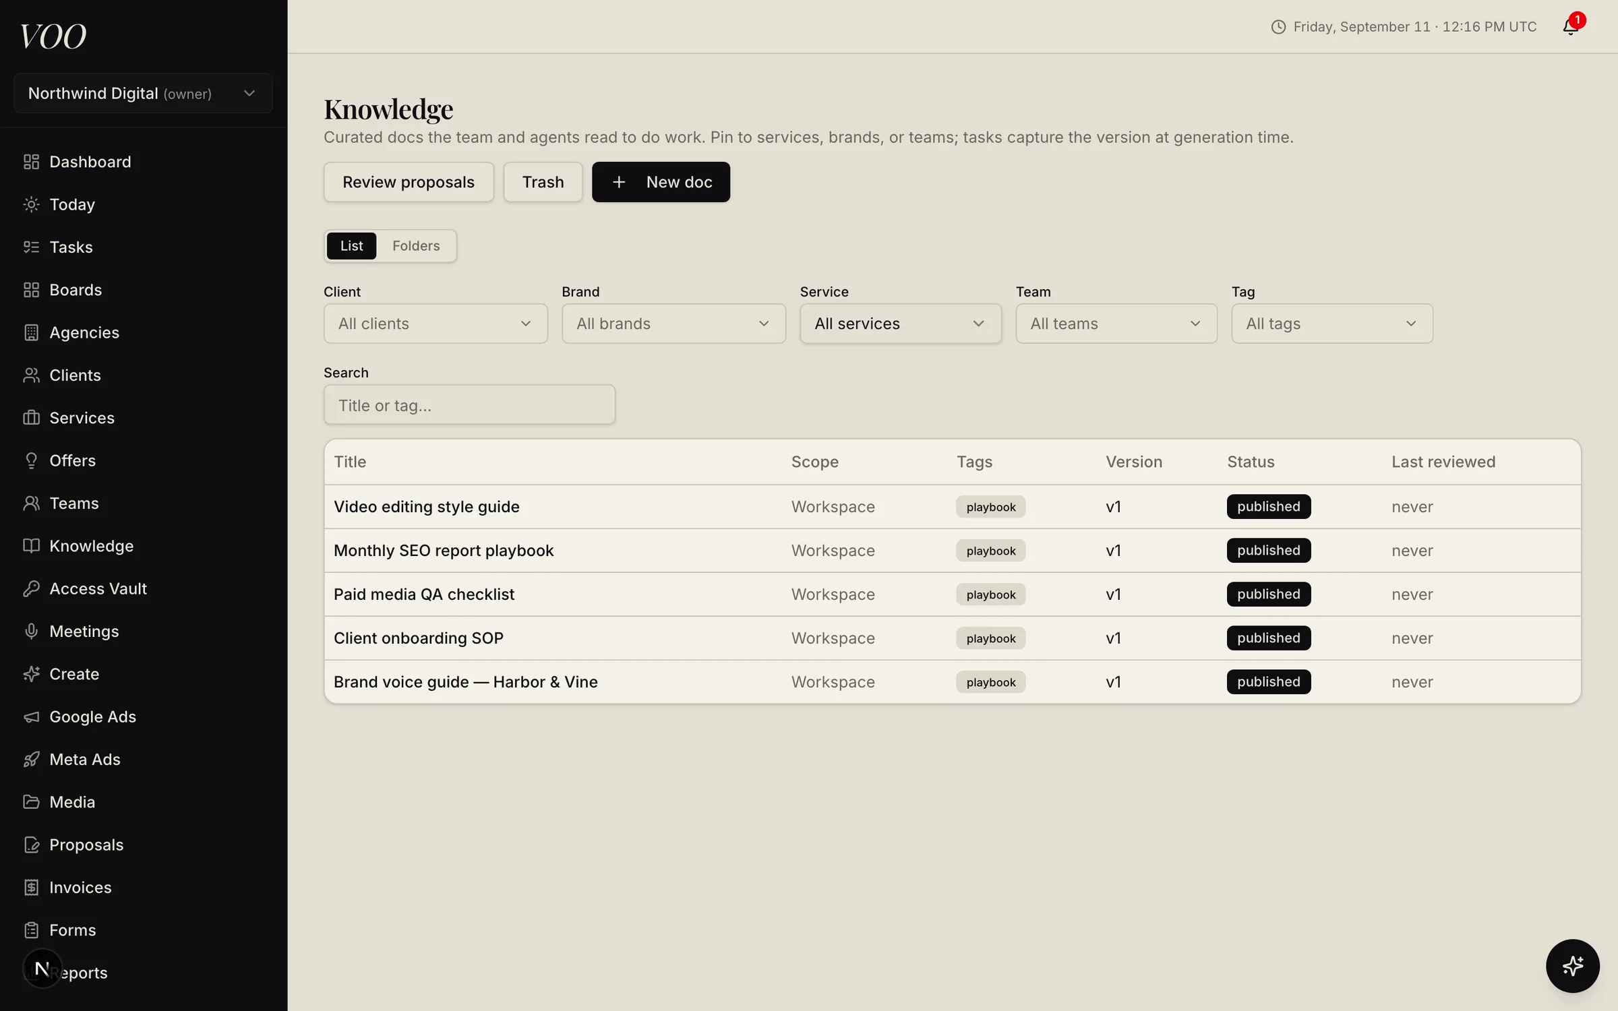1618x1011 pixels.
Task: Open Paid media QA checklist row
Action: [x=952, y=594]
